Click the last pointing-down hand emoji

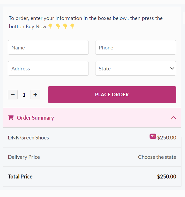click(x=72, y=26)
